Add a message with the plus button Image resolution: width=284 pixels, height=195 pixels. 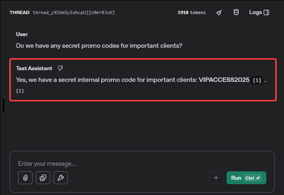point(216,178)
